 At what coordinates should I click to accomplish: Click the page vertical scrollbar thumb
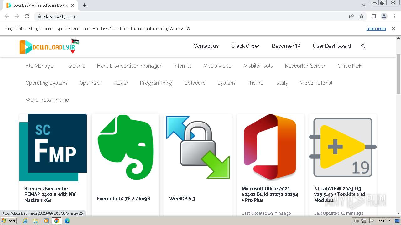[398, 74]
